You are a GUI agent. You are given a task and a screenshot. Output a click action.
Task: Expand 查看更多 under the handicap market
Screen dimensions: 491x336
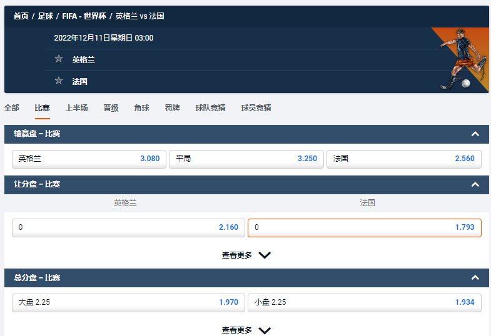click(246, 255)
